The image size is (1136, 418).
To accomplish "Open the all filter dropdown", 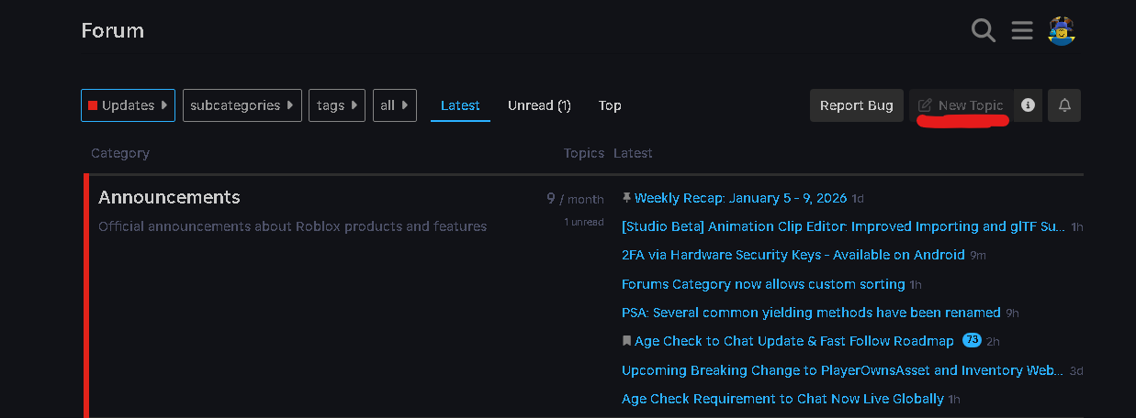I will [x=395, y=105].
